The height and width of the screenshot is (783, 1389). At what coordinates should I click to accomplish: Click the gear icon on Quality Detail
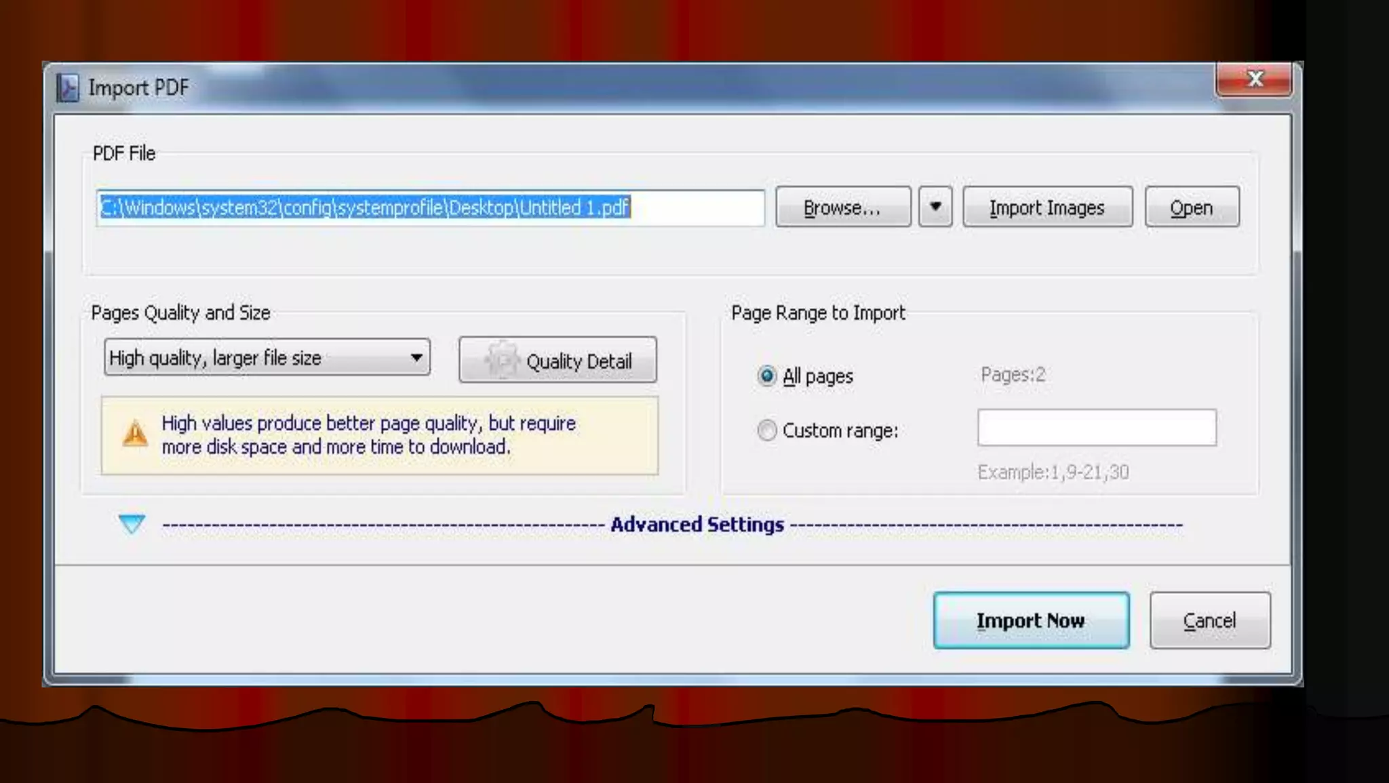tap(501, 359)
